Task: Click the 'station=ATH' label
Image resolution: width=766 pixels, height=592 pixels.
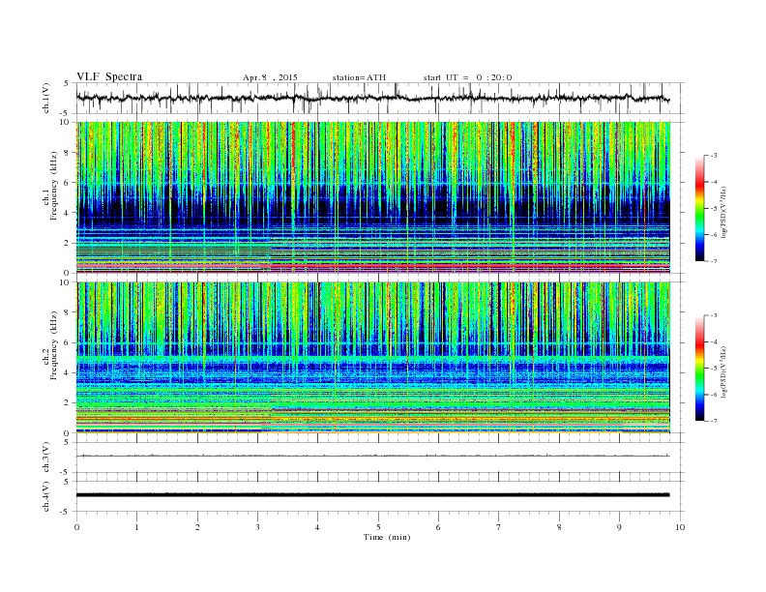Action: tap(359, 77)
